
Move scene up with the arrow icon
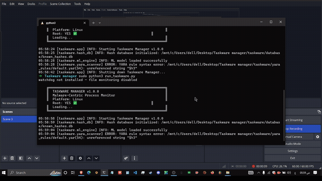[x=30, y=158]
